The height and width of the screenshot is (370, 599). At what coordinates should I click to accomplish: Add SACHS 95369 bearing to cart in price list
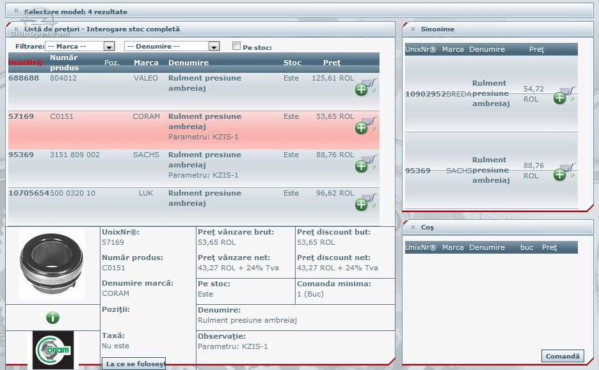pos(366,164)
